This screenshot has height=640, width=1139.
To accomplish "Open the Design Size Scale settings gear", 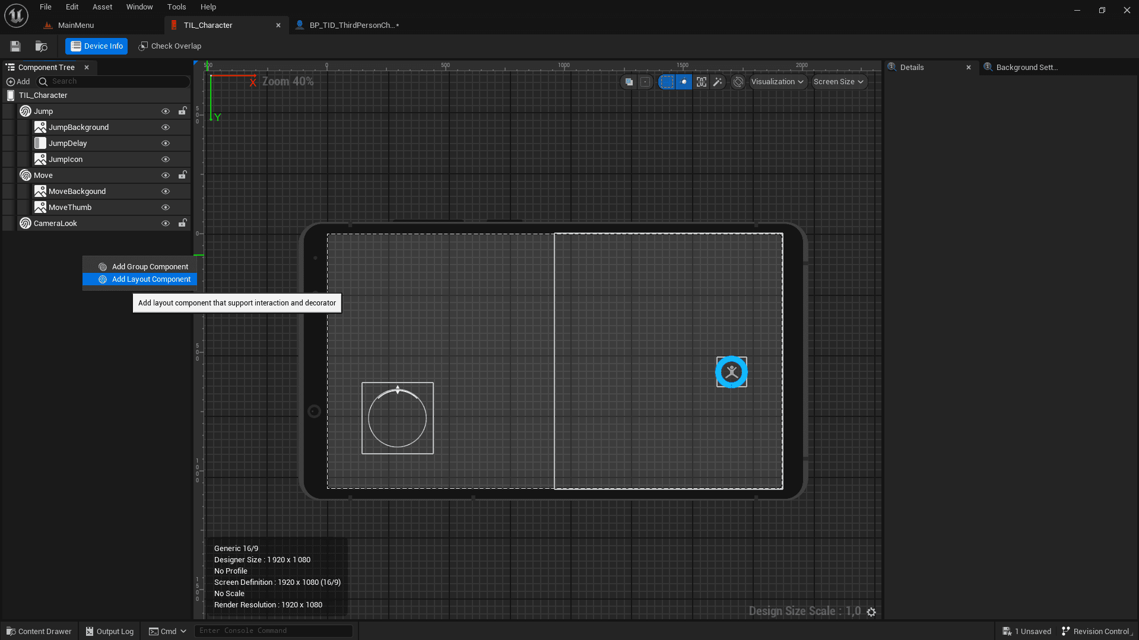I will tap(871, 612).
